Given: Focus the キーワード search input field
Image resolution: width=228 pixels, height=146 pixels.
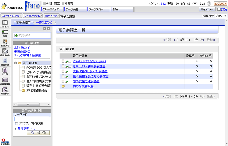Looking at the screenshot, I should [32, 119].
